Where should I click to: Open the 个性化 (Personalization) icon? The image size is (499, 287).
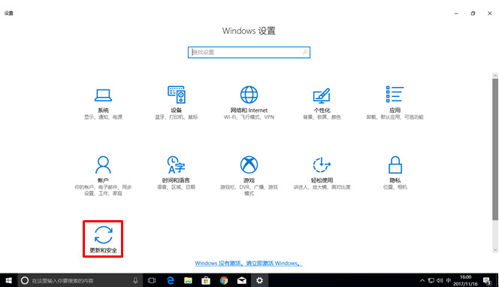(322, 95)
